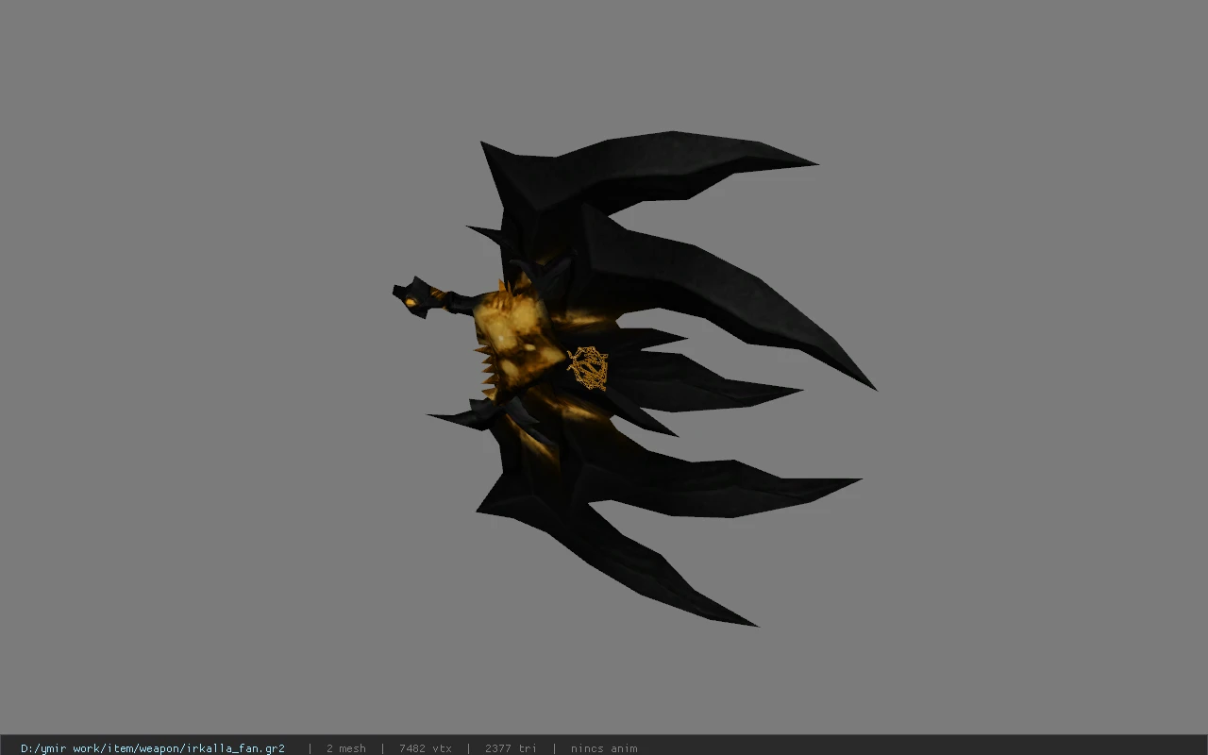1208x755 pixels.
Task: Click the '2377 tri' triangle count entry
Action: click(511, 748)
